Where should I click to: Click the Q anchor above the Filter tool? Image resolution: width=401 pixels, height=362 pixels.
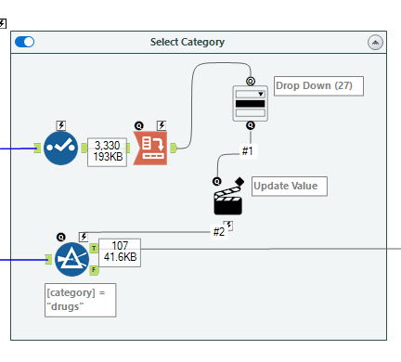click(x=61, y=237)
